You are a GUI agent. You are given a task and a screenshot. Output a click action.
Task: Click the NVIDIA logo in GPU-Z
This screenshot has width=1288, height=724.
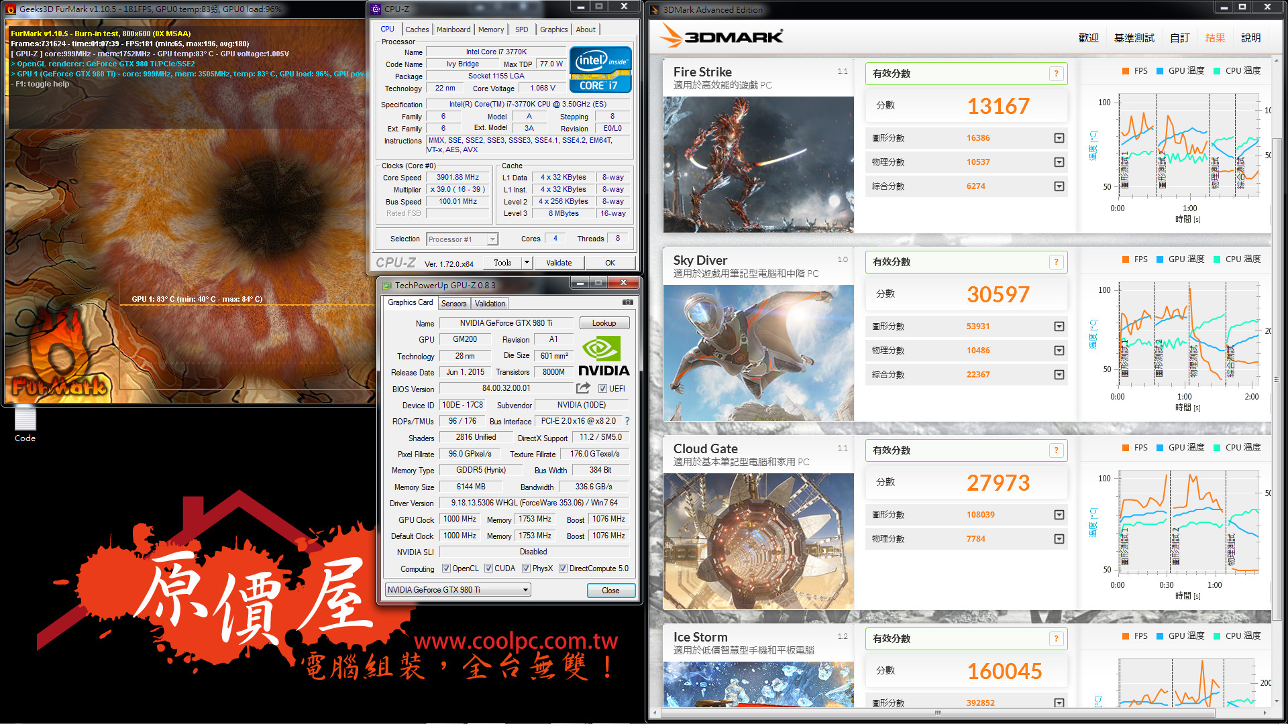coord(604,356)
